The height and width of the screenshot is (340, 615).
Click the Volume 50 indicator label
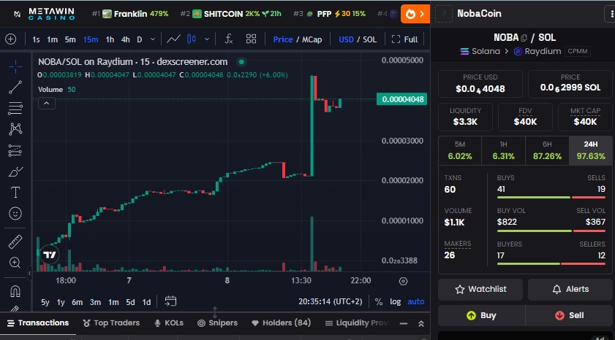(57, 90)
